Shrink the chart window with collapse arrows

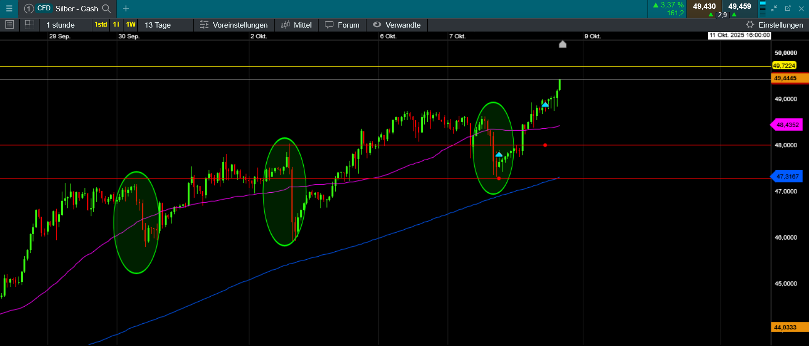pos(774,8)
